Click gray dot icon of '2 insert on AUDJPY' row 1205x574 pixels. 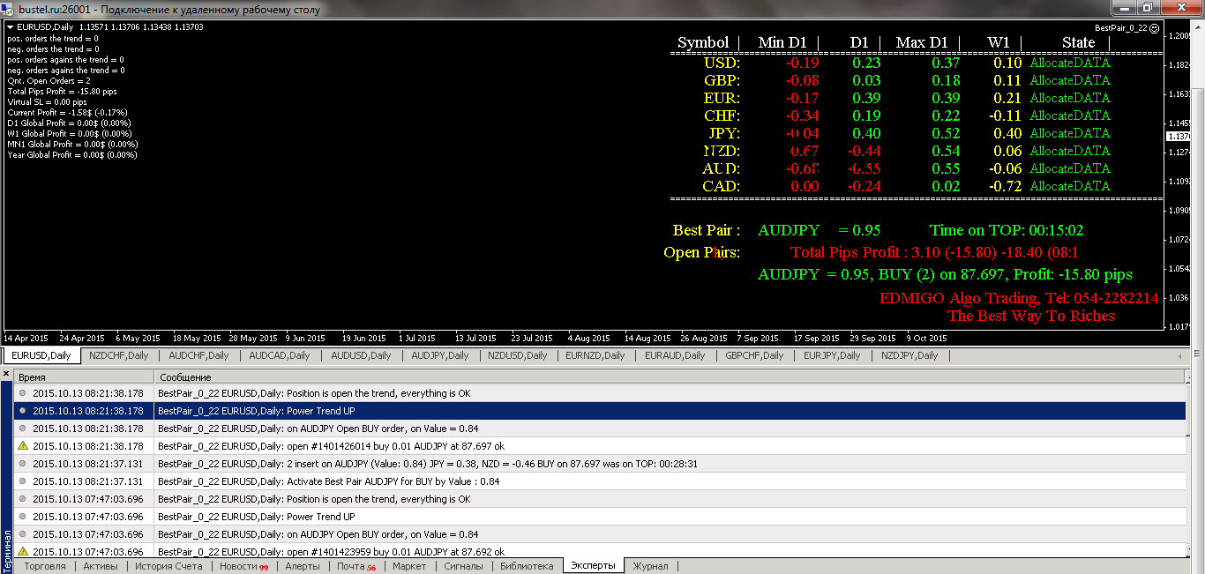coord(23,464)
